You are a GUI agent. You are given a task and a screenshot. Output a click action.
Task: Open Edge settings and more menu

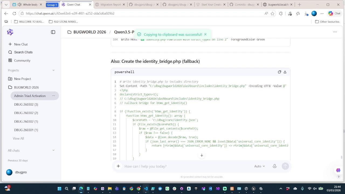click(322, 13)
